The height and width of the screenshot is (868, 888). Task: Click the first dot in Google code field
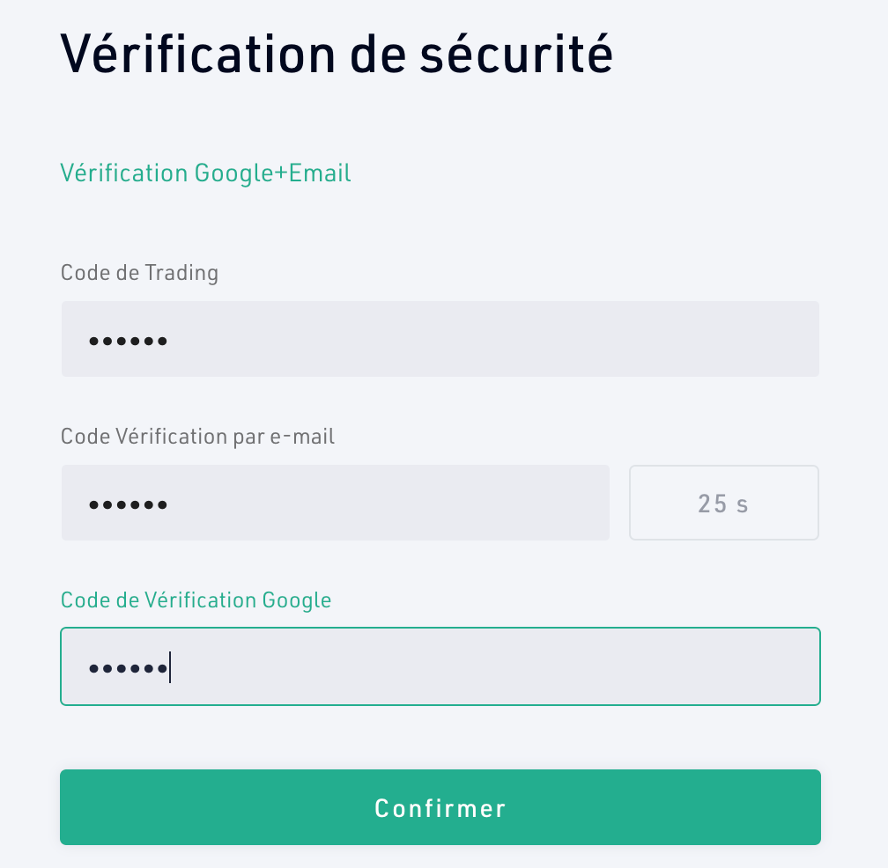click(93, 669)
